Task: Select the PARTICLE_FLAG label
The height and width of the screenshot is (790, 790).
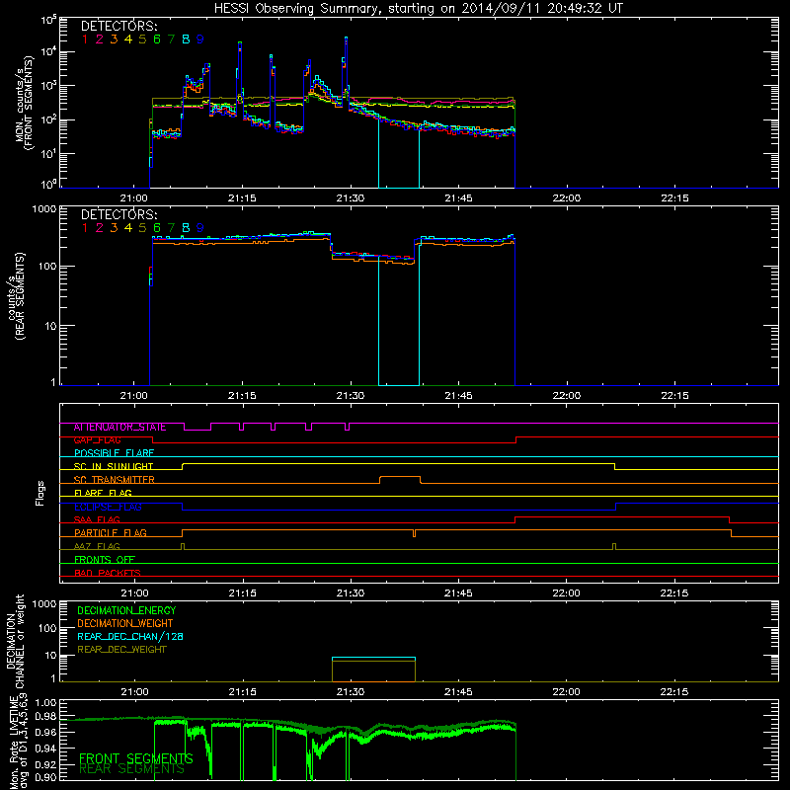Action: (x=111, y=533)
